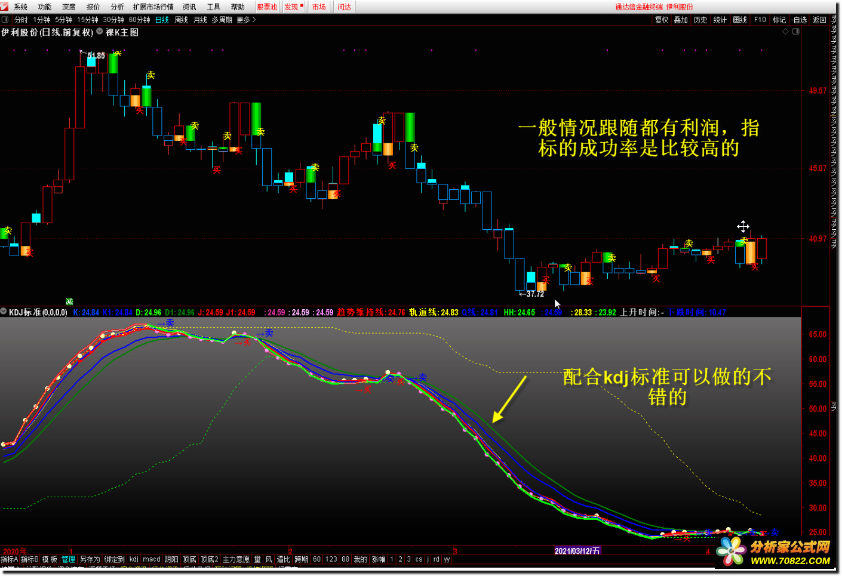Open the dropdown arrow beside 伊利股份 title
This screenshot has height=576, width=842.
100,32
